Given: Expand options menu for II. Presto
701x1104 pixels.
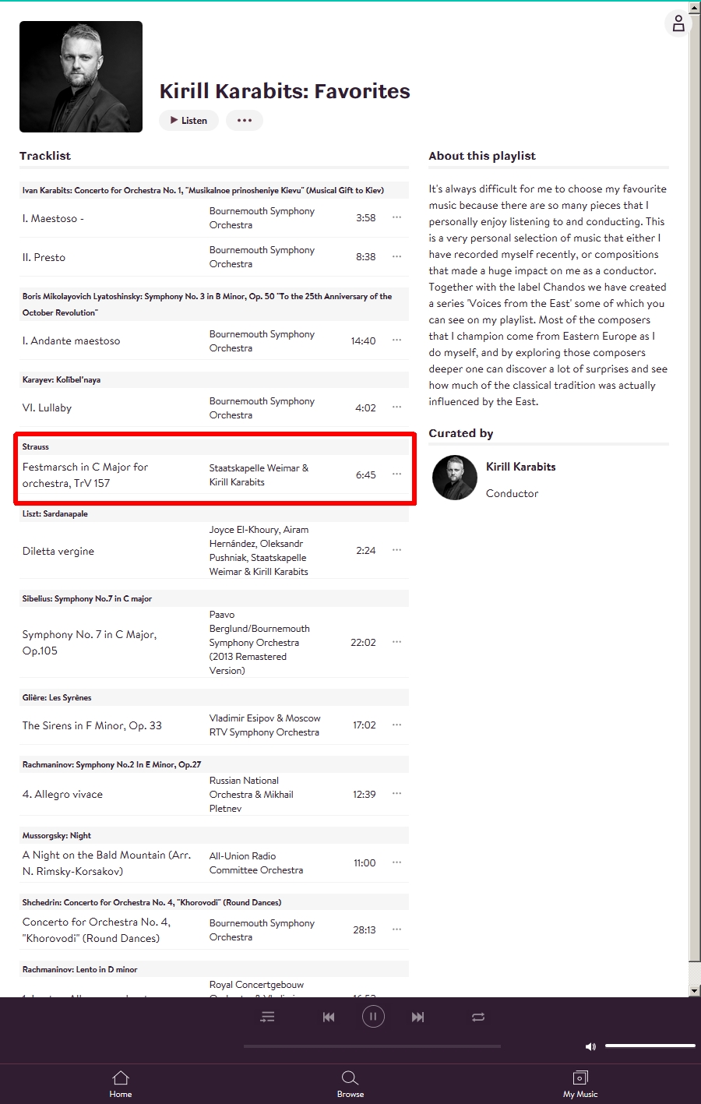Looking at the screenshot, I should [397, 256].
